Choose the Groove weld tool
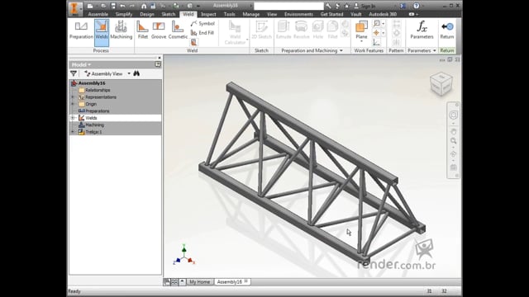This screenshot has height=297, width=529. (159, 30)
